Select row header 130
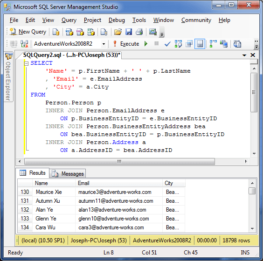The height and width of the screenshot is (261, 263). point(25,192)
